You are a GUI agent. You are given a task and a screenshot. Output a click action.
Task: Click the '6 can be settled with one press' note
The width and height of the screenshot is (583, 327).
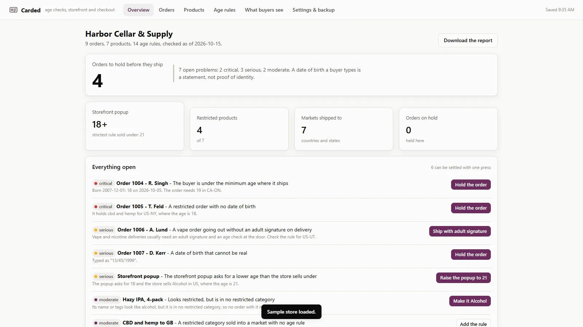click(461, 167)
